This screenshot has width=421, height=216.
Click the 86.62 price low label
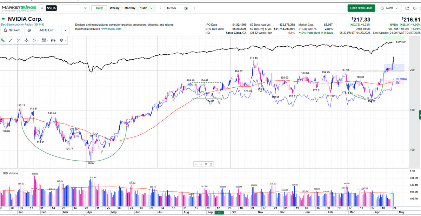point(91,163)
